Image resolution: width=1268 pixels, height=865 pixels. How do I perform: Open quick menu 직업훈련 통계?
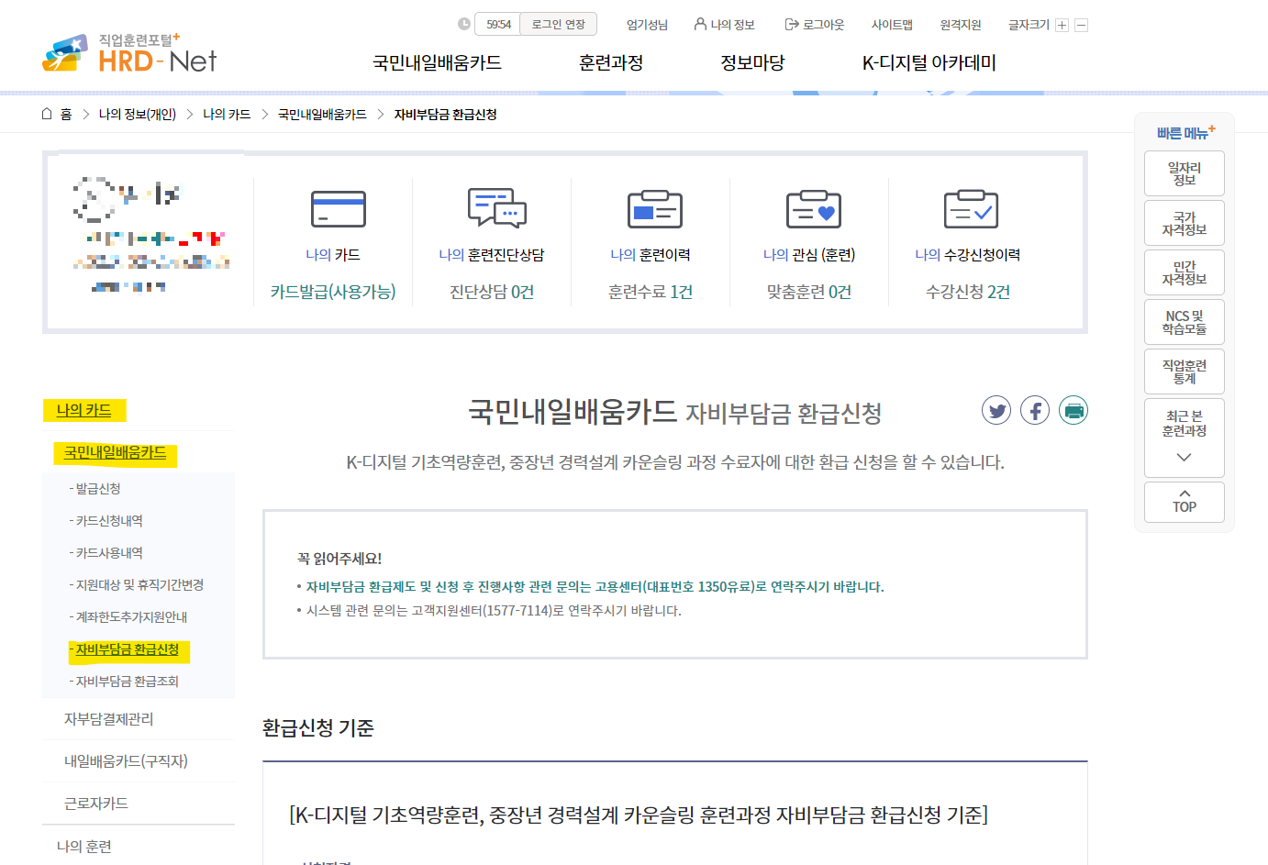pos(1185,372)
